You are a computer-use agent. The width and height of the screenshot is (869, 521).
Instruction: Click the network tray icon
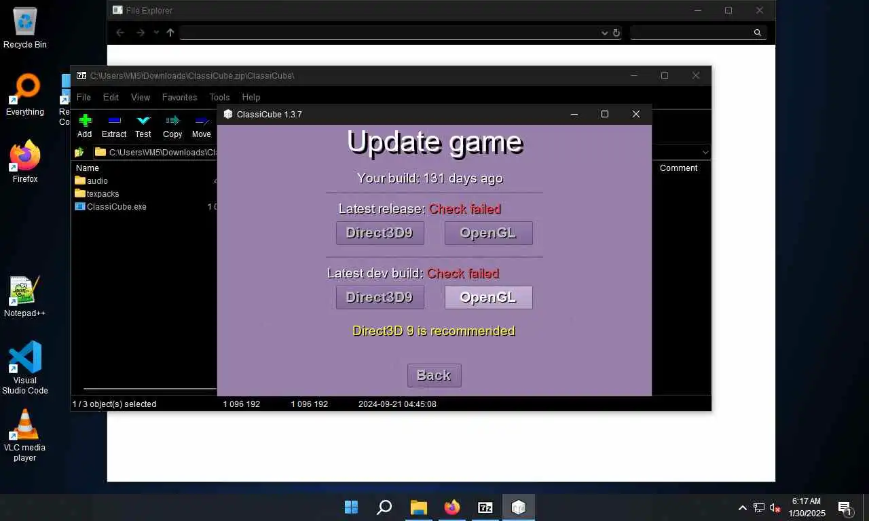(759, 507)
